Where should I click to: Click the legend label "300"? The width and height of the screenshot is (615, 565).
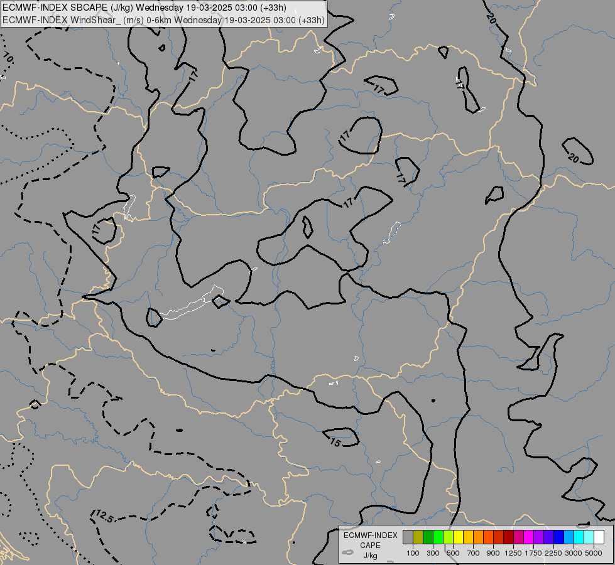click(433, 553)
